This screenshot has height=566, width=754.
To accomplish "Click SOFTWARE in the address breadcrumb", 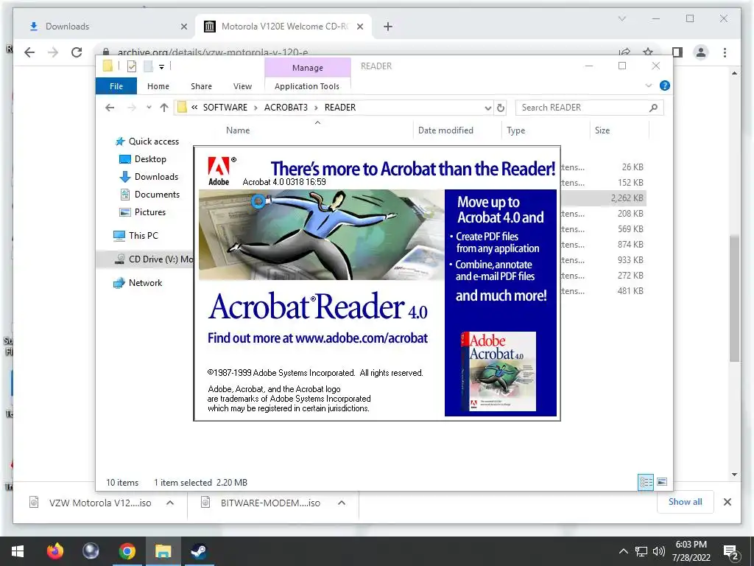I will coord(225,108).
